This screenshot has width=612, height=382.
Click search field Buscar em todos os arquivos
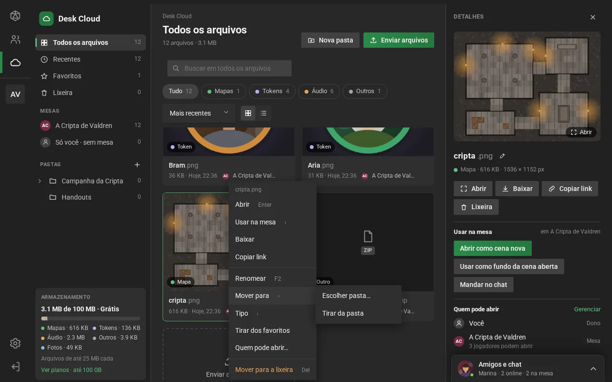tap(229, 68)
